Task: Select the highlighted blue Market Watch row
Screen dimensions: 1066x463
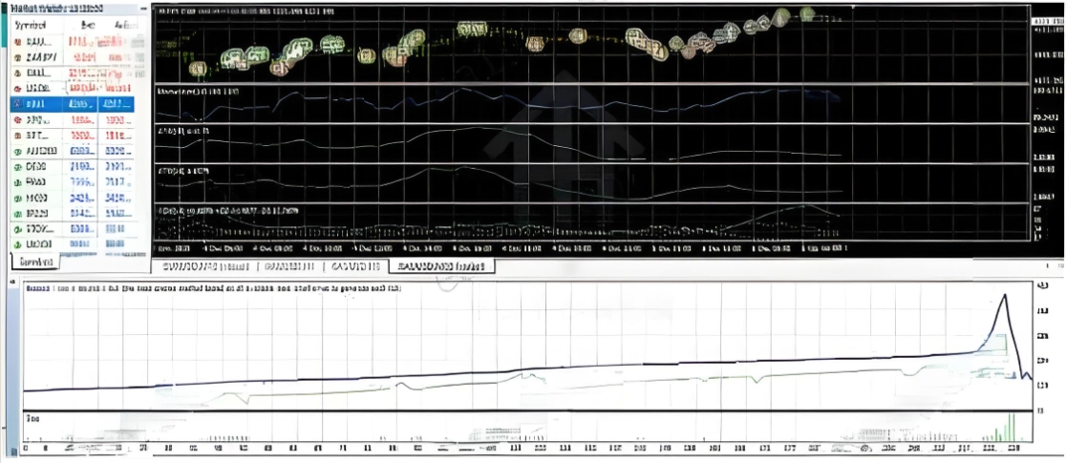Action: [73, 104]
